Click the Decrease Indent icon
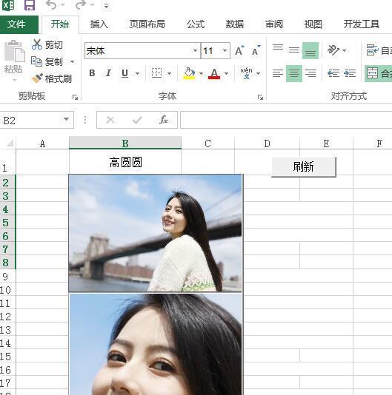Image resolution: width=392 pixels, height=395 pixels. (333, 73)
